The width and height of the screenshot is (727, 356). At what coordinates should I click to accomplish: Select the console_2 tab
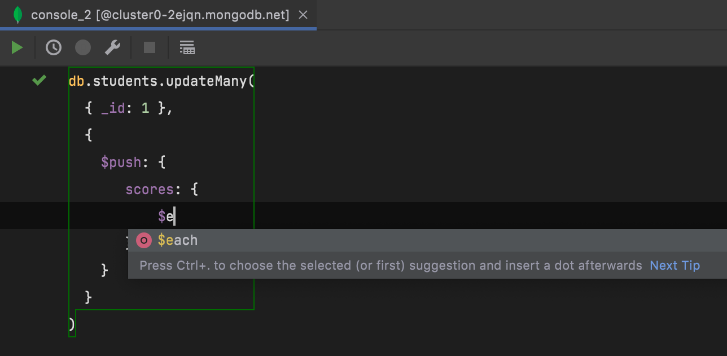point(160,15)
